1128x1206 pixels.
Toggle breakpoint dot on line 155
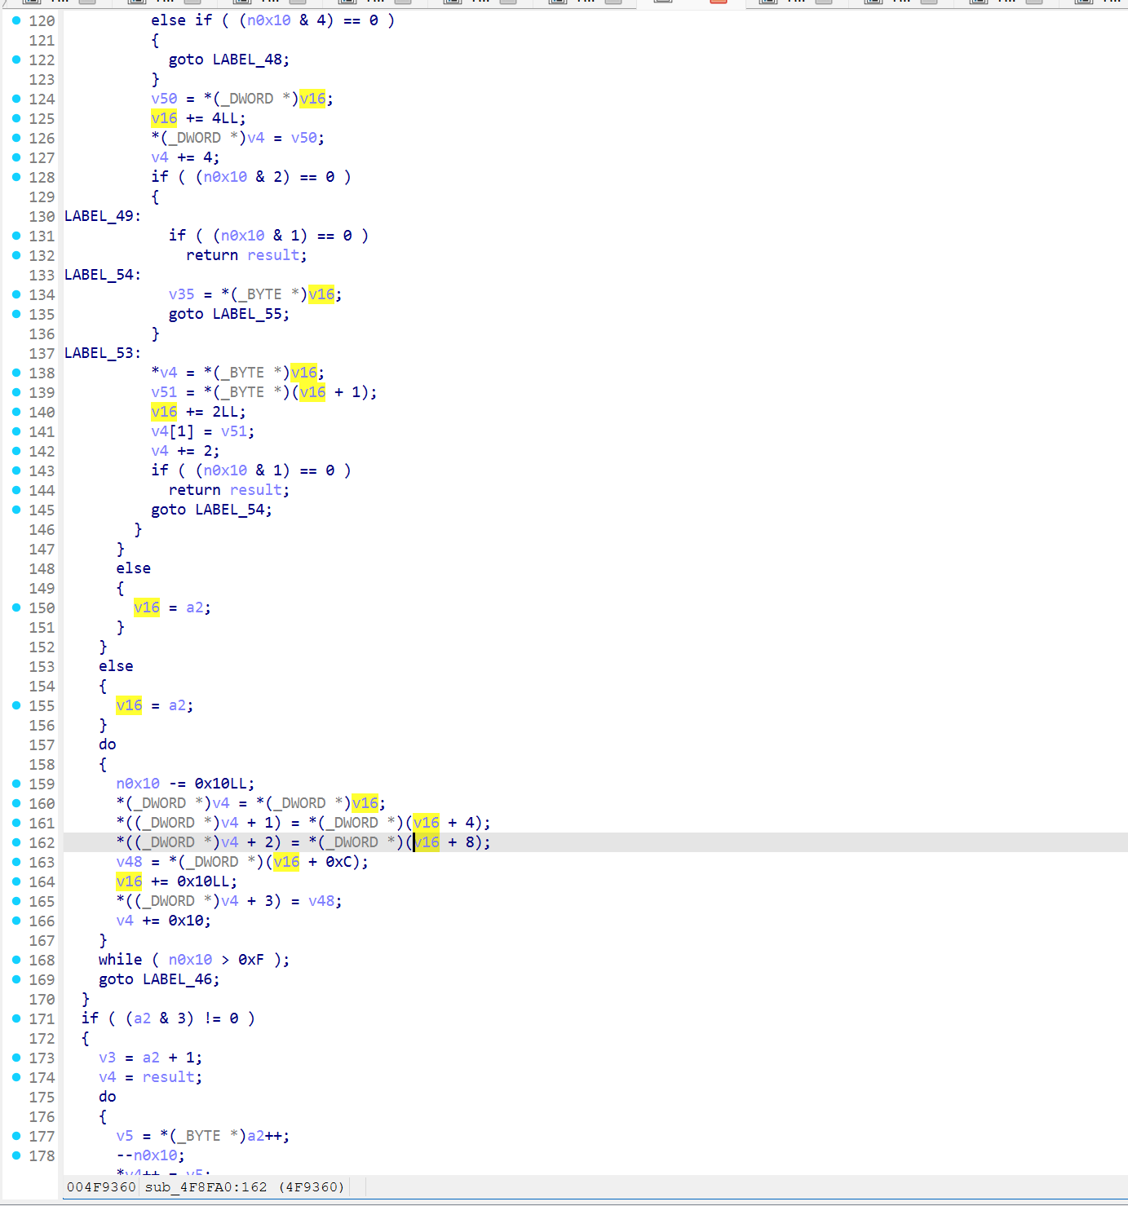point(16,705)
